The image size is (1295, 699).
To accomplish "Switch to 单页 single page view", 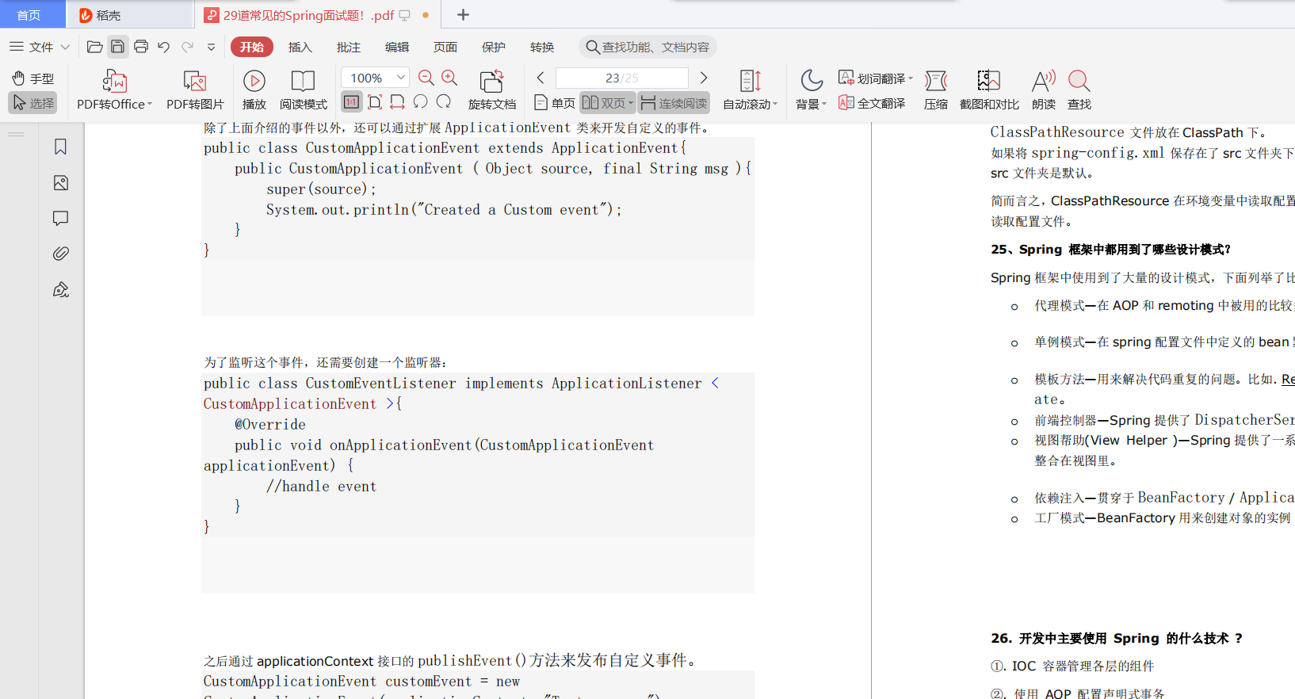I will [x=555, y=103].
